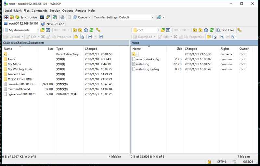Select the root@192.168.56.101 session tab

[x=21, y=24]
